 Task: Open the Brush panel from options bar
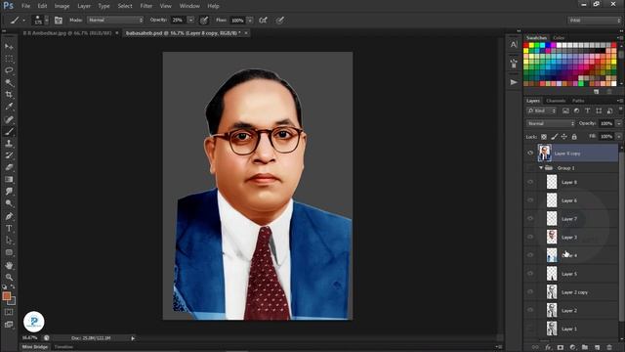pyautogui.click(x=59, y=20)
